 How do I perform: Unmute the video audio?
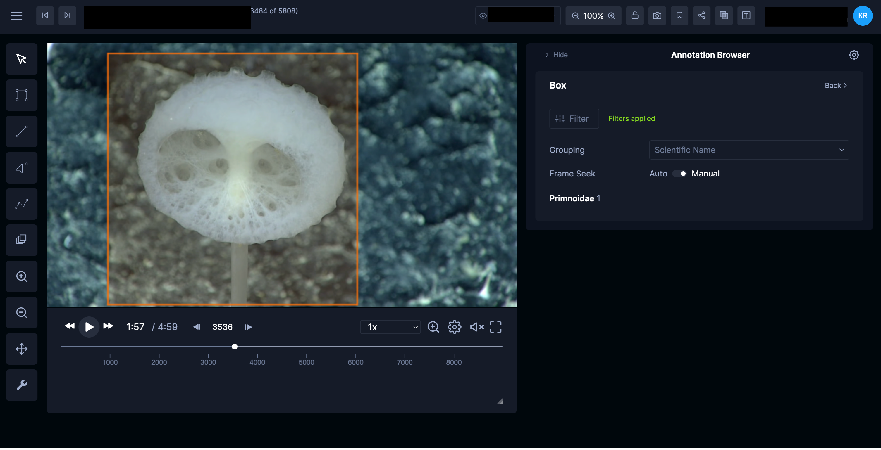coord(476,327)
